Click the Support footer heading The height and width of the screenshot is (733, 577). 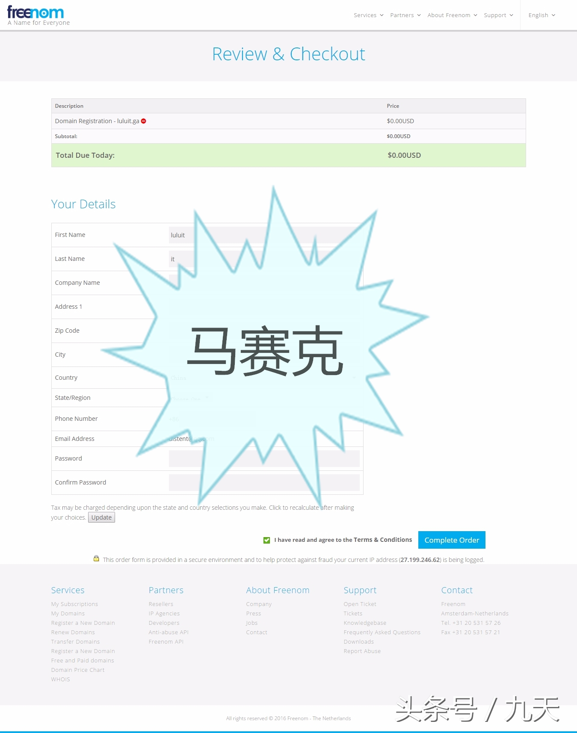click(x=360, y=590)
